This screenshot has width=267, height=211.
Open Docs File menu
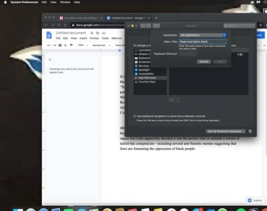58,38
